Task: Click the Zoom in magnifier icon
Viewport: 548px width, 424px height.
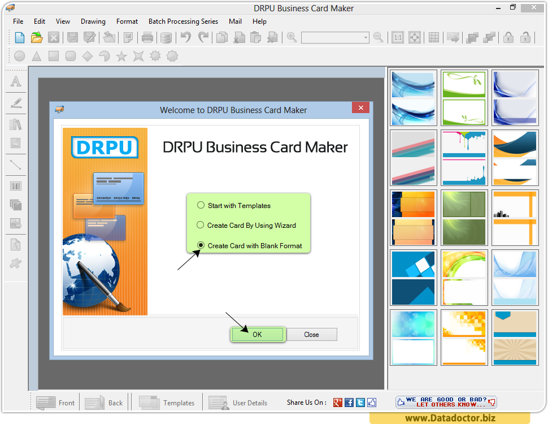Action: click(x=292, y=37)
